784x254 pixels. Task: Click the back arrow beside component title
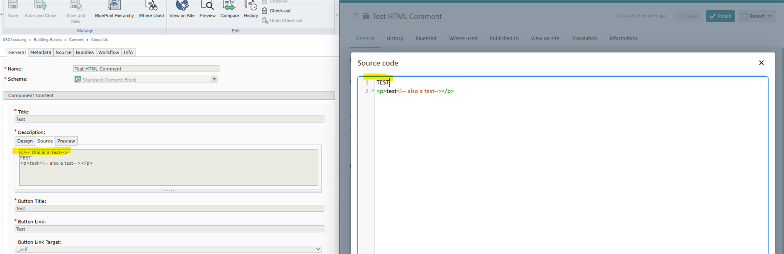pyautogui.click(x=356, y=16)
